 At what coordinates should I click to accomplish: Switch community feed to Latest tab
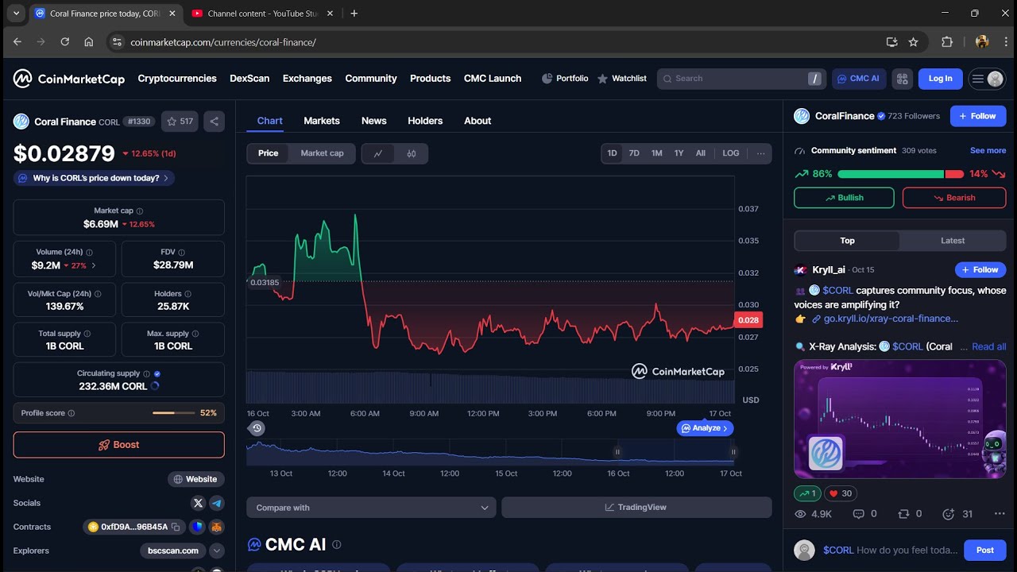(953, 241)
